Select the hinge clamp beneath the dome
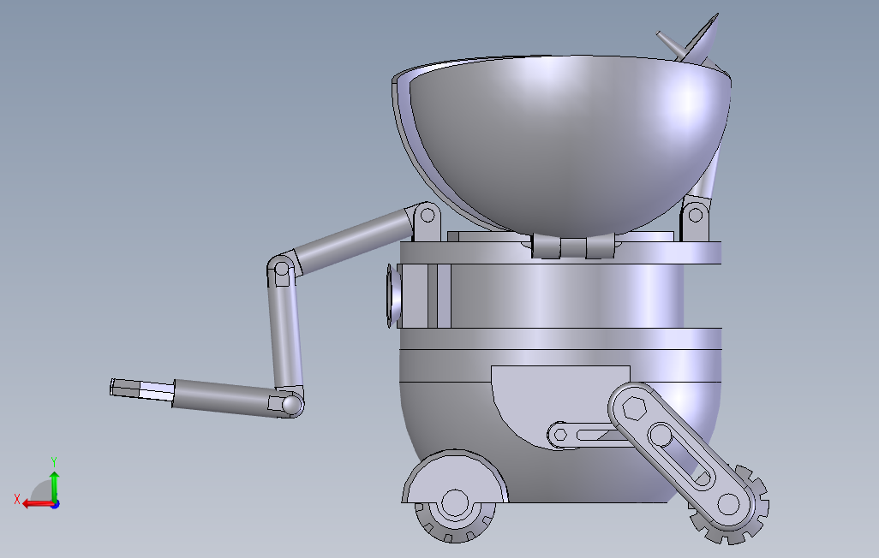The image size is (879, 558). click(573, 246)
